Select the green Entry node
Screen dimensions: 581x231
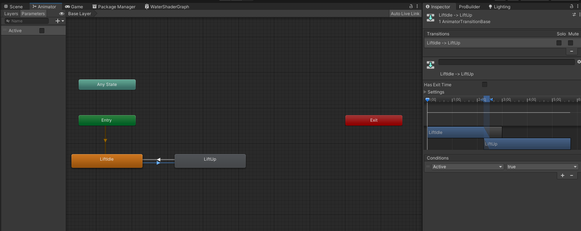[107, 120]
